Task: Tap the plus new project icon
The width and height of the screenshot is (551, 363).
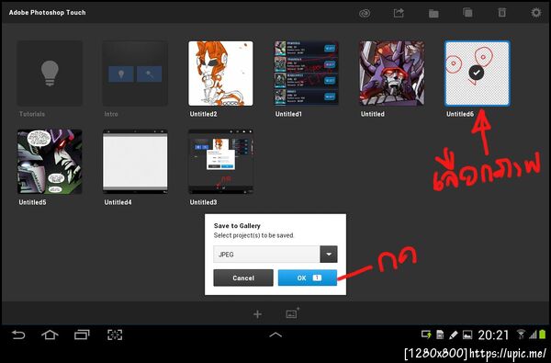Action: pos(257,314)
